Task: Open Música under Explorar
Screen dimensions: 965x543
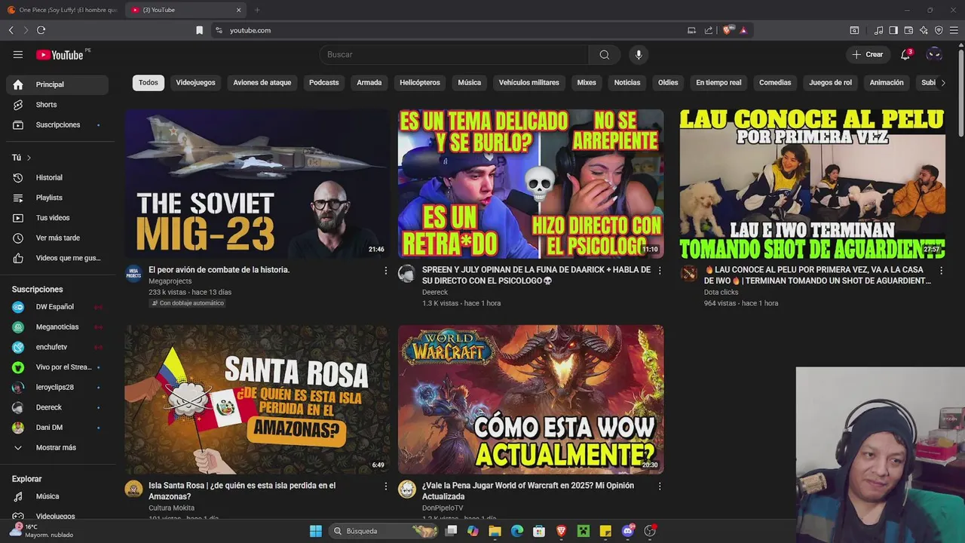Action: [x=57, y=496]
